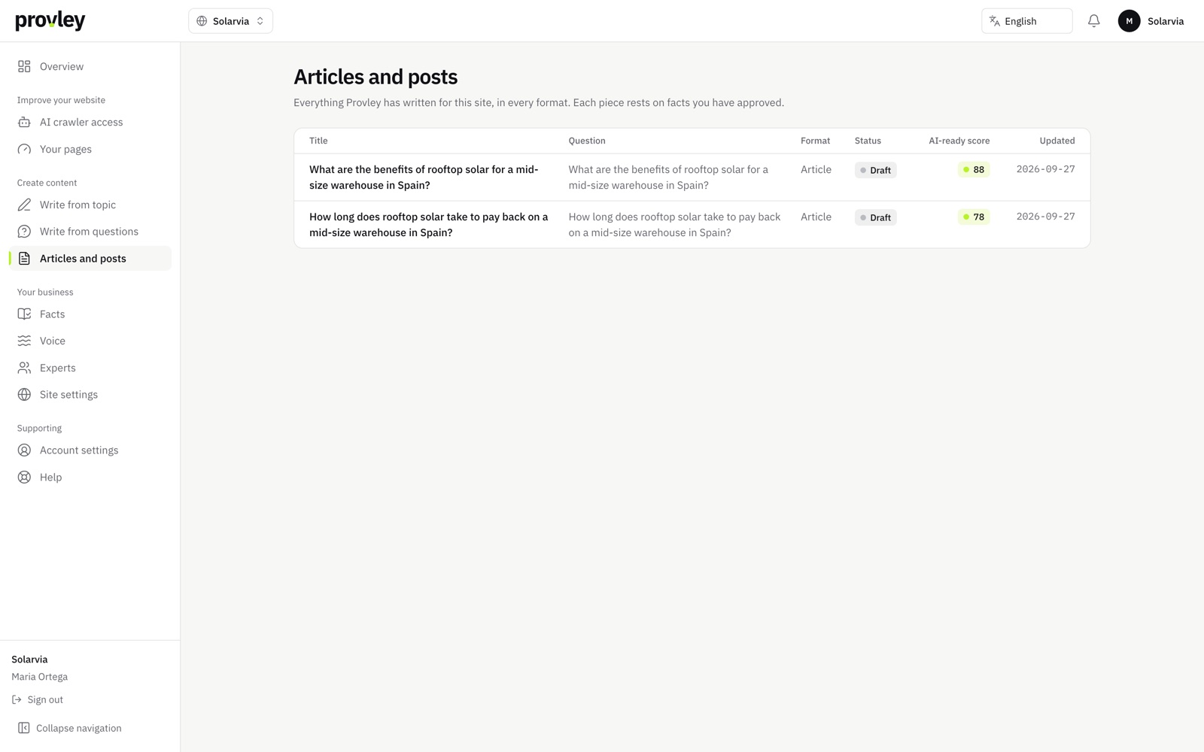Screen dimensions: 1204x752
Task: Click the Question column header
Action: 587,141
